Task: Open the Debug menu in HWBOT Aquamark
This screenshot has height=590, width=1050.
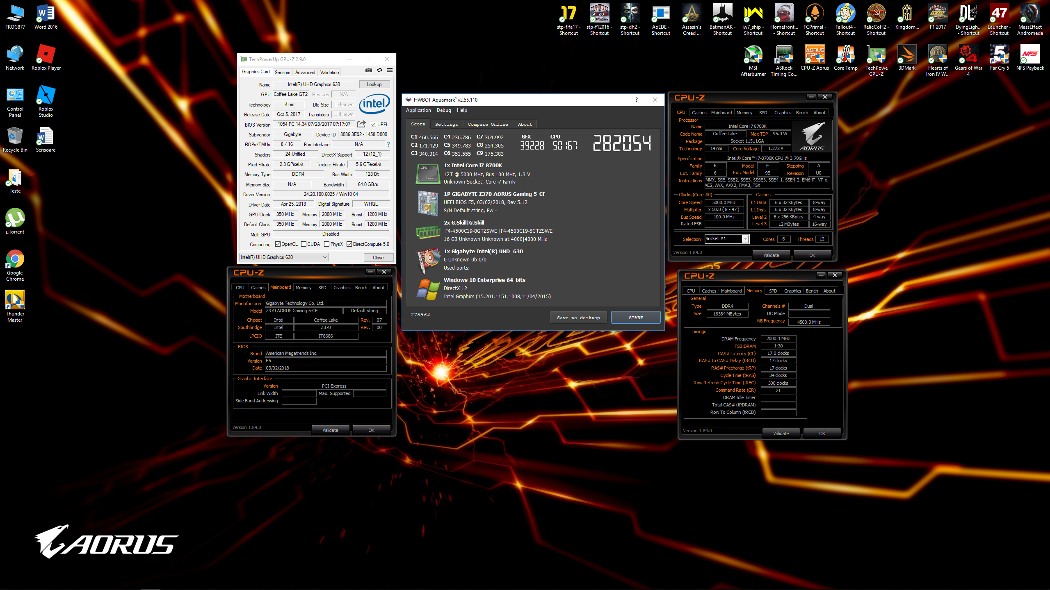Action: (x=444, y=110)
